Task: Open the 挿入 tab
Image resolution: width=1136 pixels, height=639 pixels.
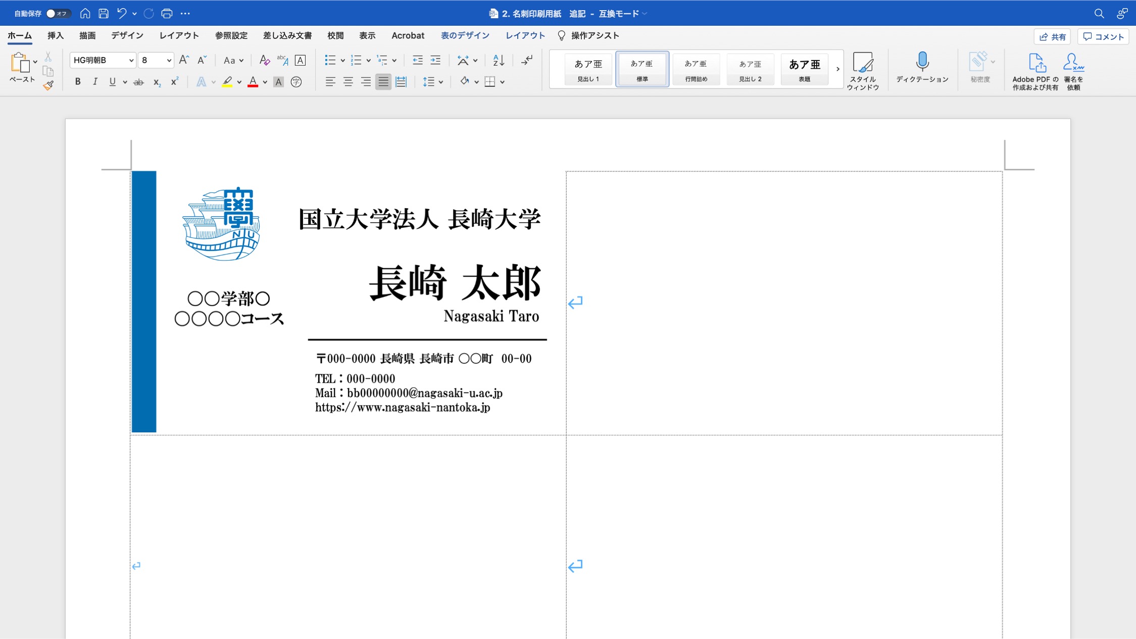Action: click(x=56, y=35)
